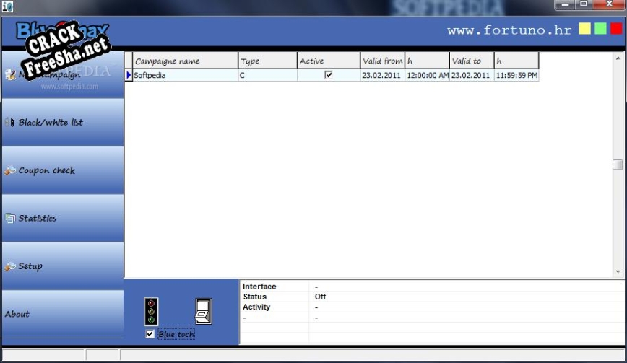Screen dimensions: 627x363
Task: Click the Black/white list phone icon
Action: (10, 123)
